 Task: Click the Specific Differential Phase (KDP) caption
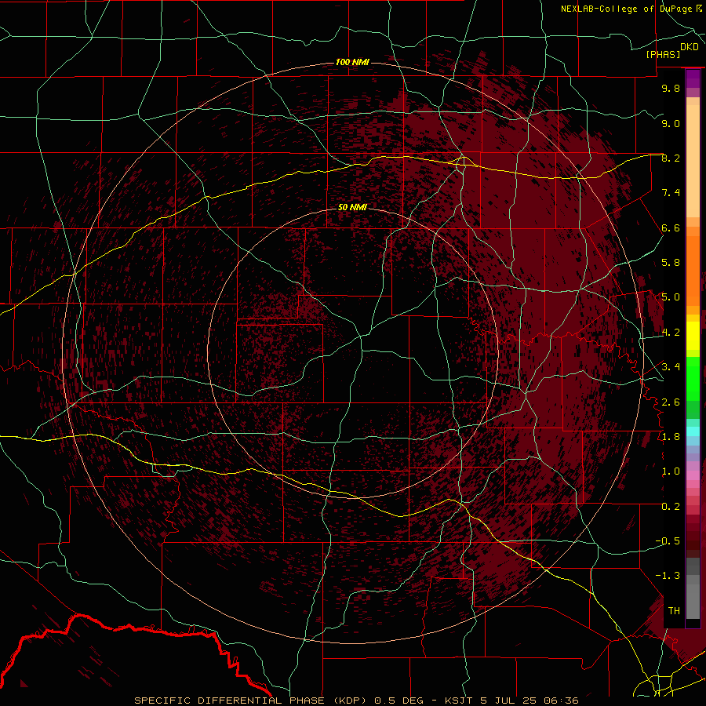point(252,701)
